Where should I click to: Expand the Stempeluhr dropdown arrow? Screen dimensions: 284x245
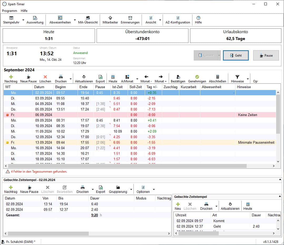(23, 20)
